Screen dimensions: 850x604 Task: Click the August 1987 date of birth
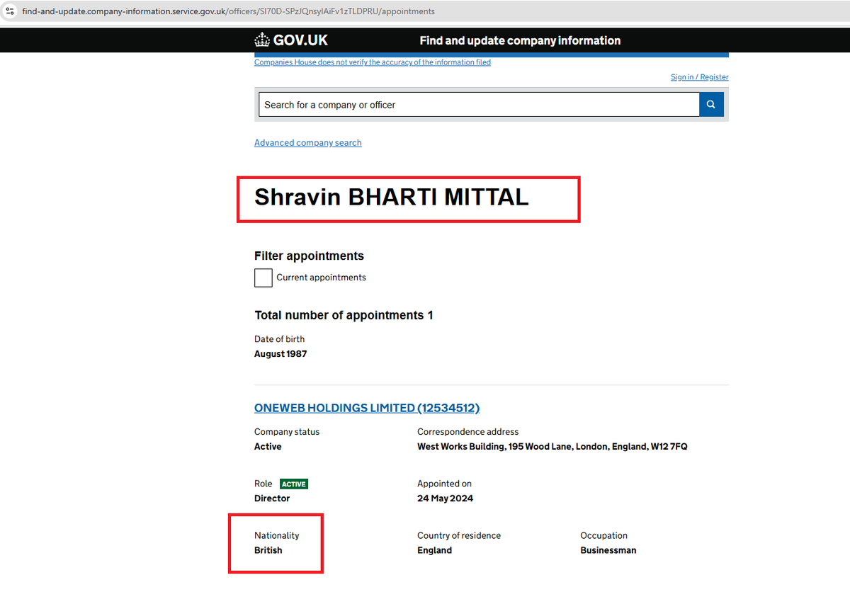pos(280,353)
